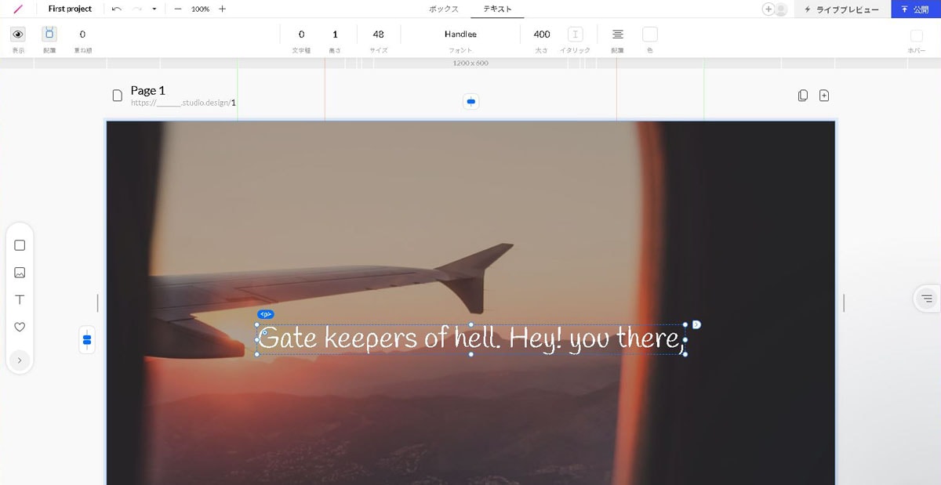Duplicate Page 1 with the copy icon
This screenshot has width=941, height=485.
802,96
